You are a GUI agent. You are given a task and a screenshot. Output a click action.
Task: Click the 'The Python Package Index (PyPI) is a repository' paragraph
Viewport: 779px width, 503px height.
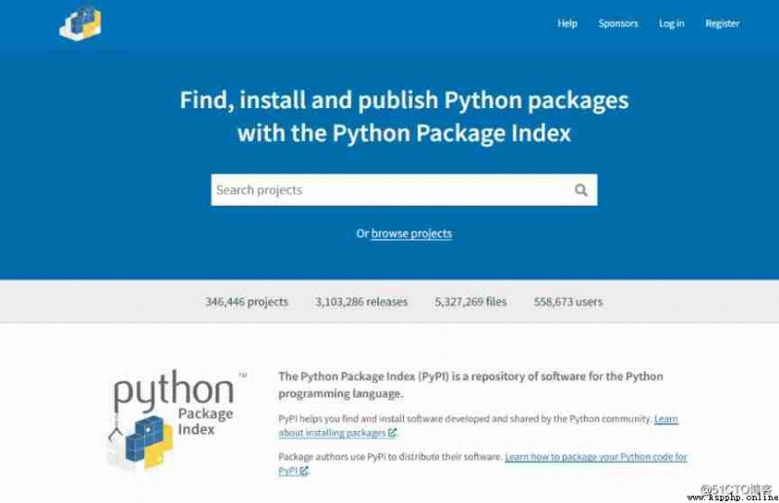pos(470,385)
